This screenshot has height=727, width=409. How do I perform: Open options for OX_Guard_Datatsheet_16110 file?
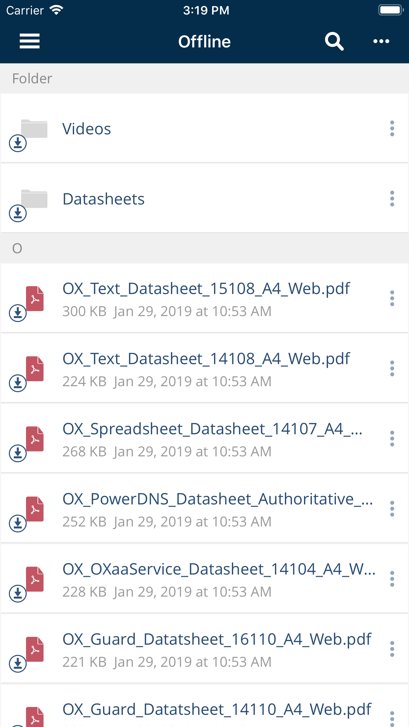click(x=392, y=649)
